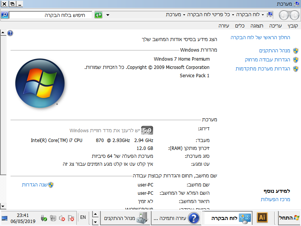The image size is (301, 226).
Task: Click the scroll down arrow of window scrollbar
Action: 3,206
